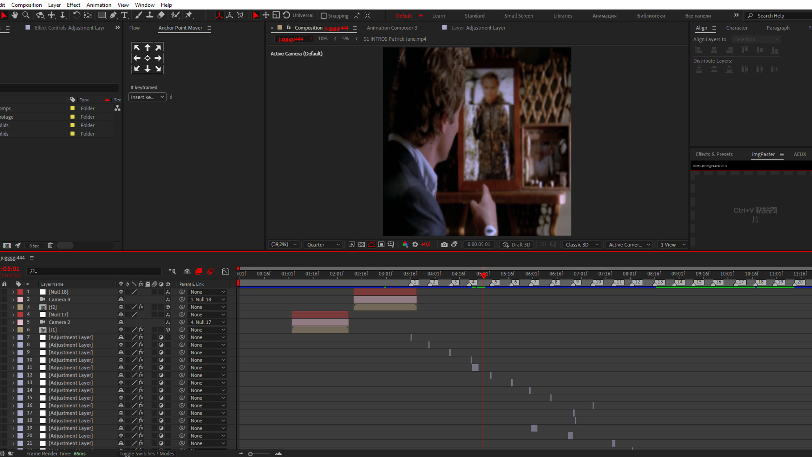The width and height of the screenshot is (812, 457).
Task: Switch to the Flow panel tab
Action: [134, 28]
